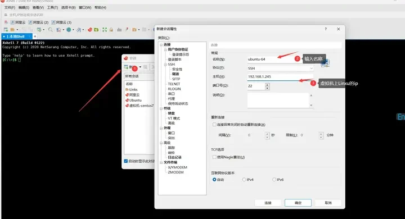Click the gray keyboard-like toolbar icon after padlock
Screen dimensions: 405x219
(119, 30)
